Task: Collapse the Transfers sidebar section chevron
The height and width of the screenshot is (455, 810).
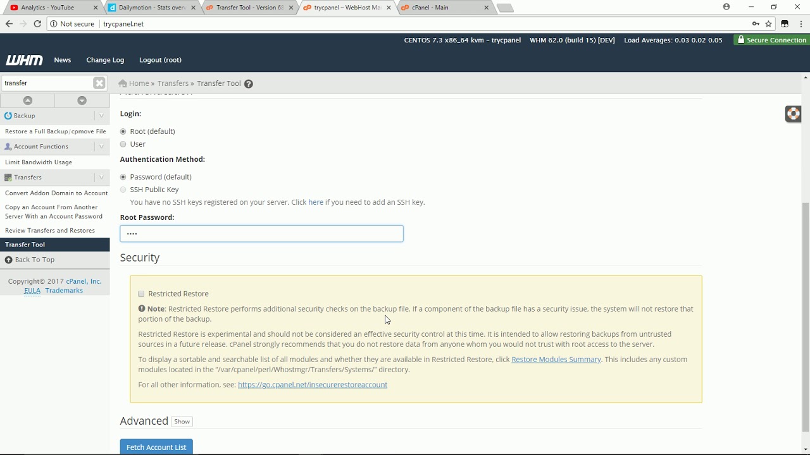Action: 101,178
